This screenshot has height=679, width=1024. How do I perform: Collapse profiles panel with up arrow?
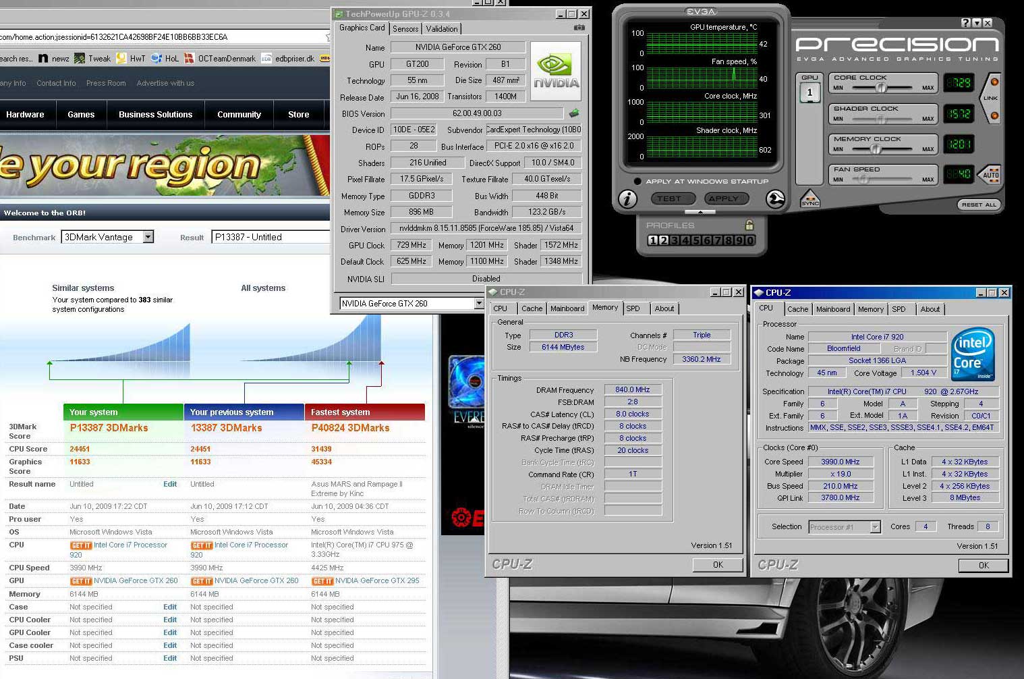(701, 212)
